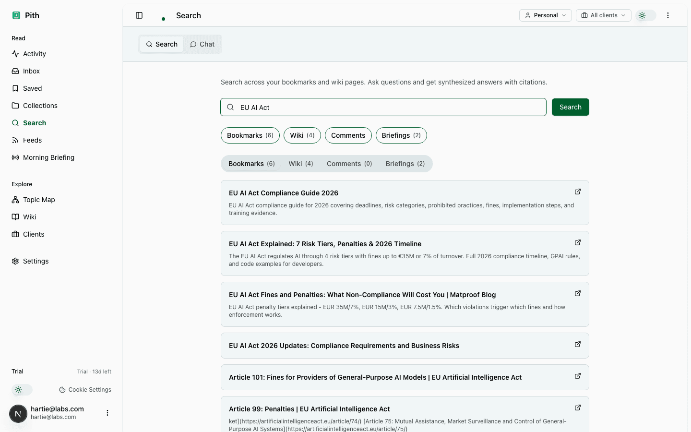Open Cookie Settings

click(85, 390)
